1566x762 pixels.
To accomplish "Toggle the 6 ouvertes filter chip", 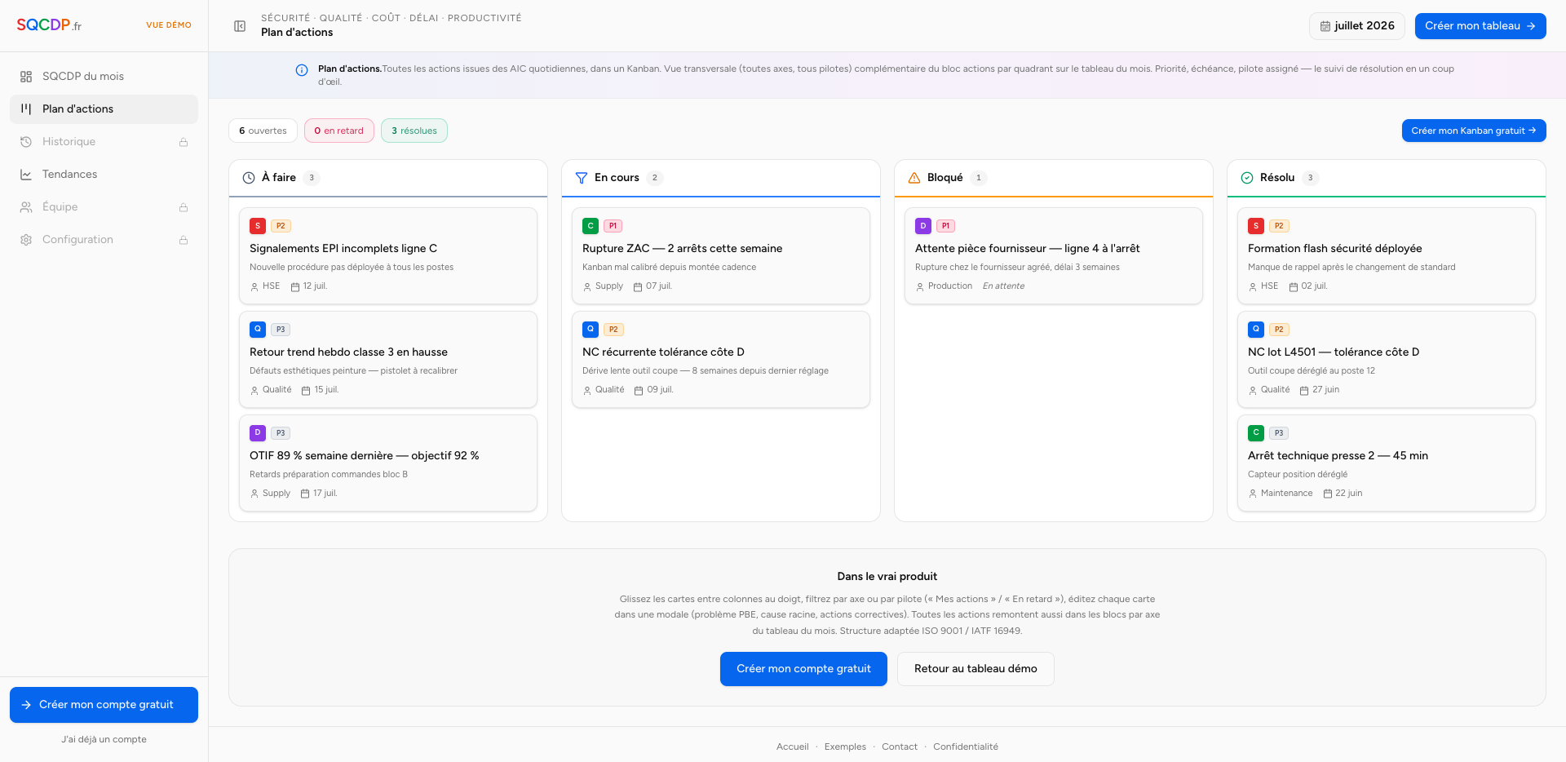I will 263,131.
